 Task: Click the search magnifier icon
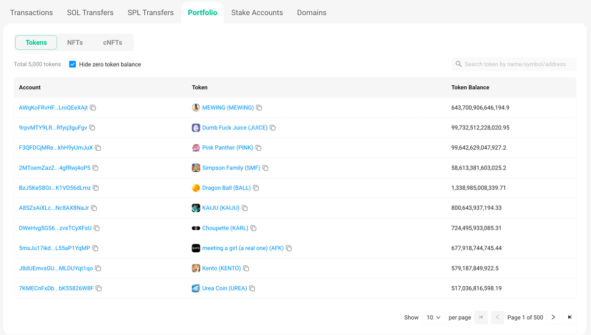pyautogui.click(x=459, y=64)
